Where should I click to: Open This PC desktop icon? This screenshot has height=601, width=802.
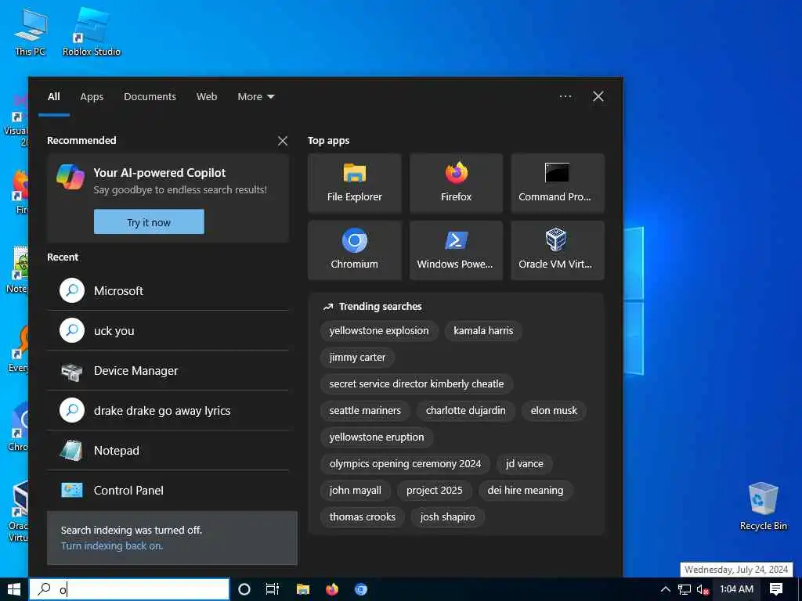coord(31,31)
